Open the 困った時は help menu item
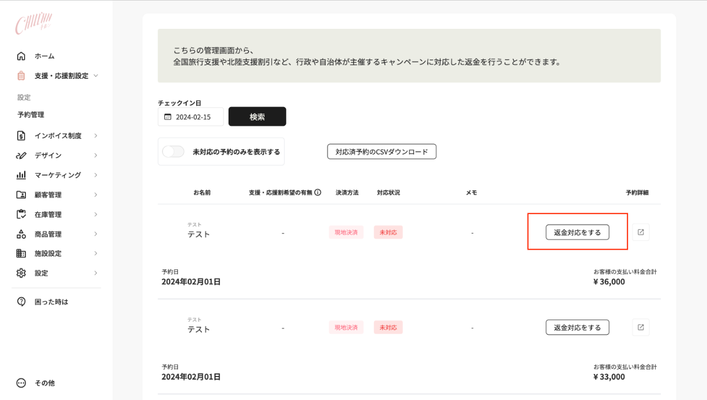 point(51,302)
